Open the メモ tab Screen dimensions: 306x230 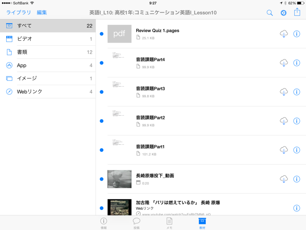pos(169,223)
